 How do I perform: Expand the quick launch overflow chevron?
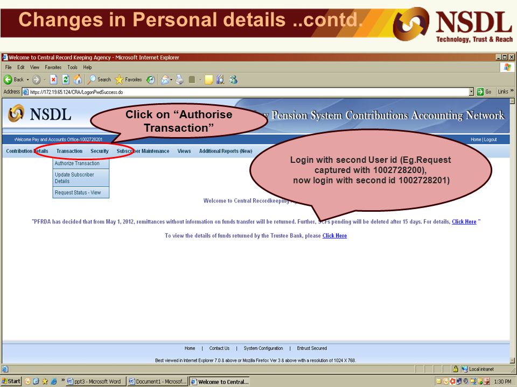click(63, 381)
